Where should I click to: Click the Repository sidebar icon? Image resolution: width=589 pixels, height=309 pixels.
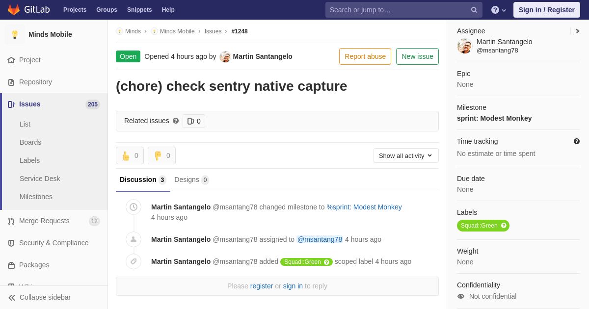(11, 82)
